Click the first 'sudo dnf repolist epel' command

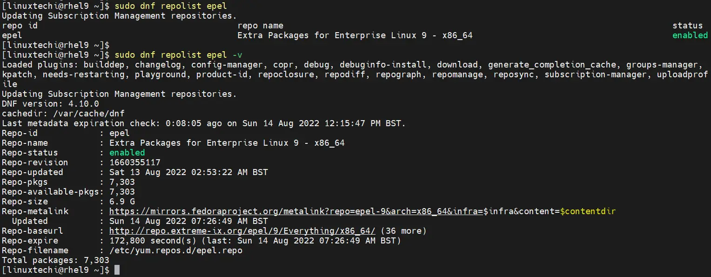[171, 6]
